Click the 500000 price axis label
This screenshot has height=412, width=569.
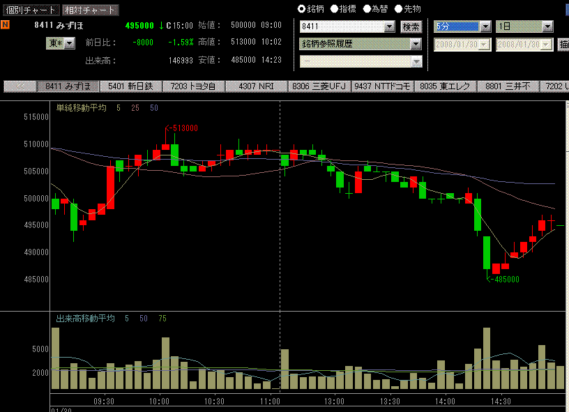click(36, 199)
